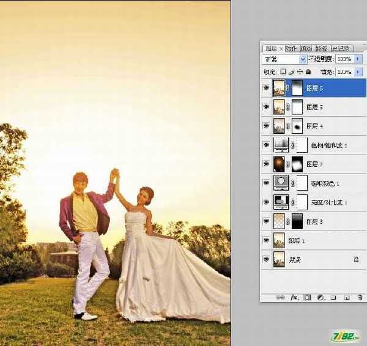Screen dimensions: 367x346
Task: Switch to the 通道 channels tab
Action: [x=306, y=48]
